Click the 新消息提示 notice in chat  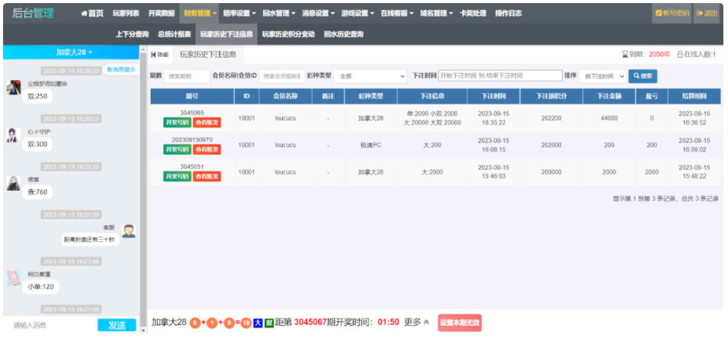(x=121, y=70)
